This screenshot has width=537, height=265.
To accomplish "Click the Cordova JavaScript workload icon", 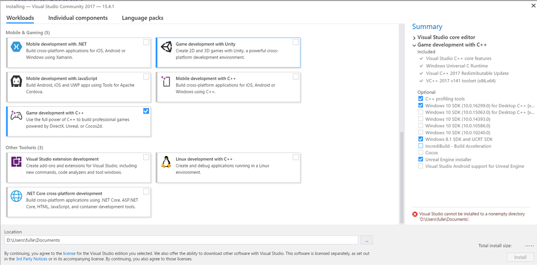I will tap(17, 82).
